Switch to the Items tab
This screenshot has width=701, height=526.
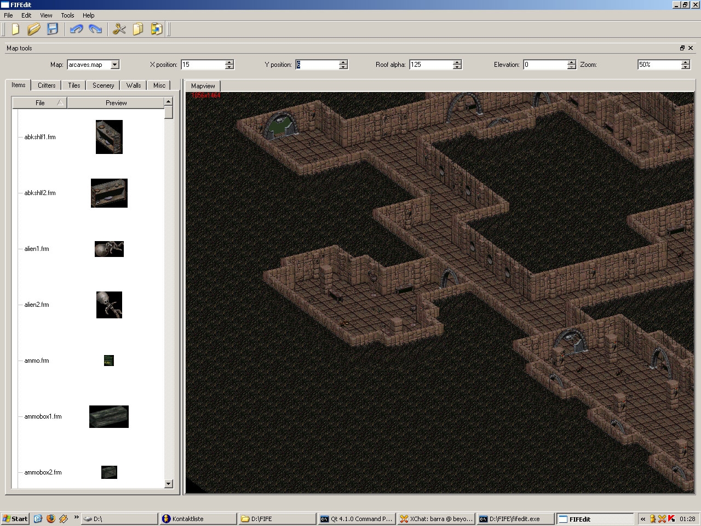[19, 85]
